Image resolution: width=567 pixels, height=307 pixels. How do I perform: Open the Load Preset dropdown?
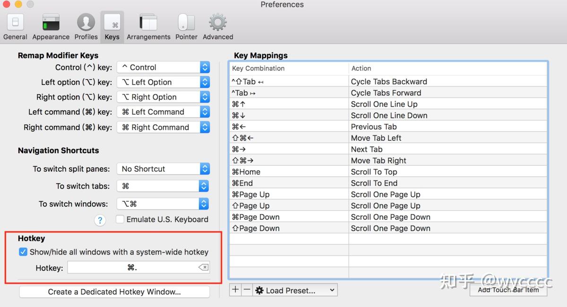click(294, 290)
